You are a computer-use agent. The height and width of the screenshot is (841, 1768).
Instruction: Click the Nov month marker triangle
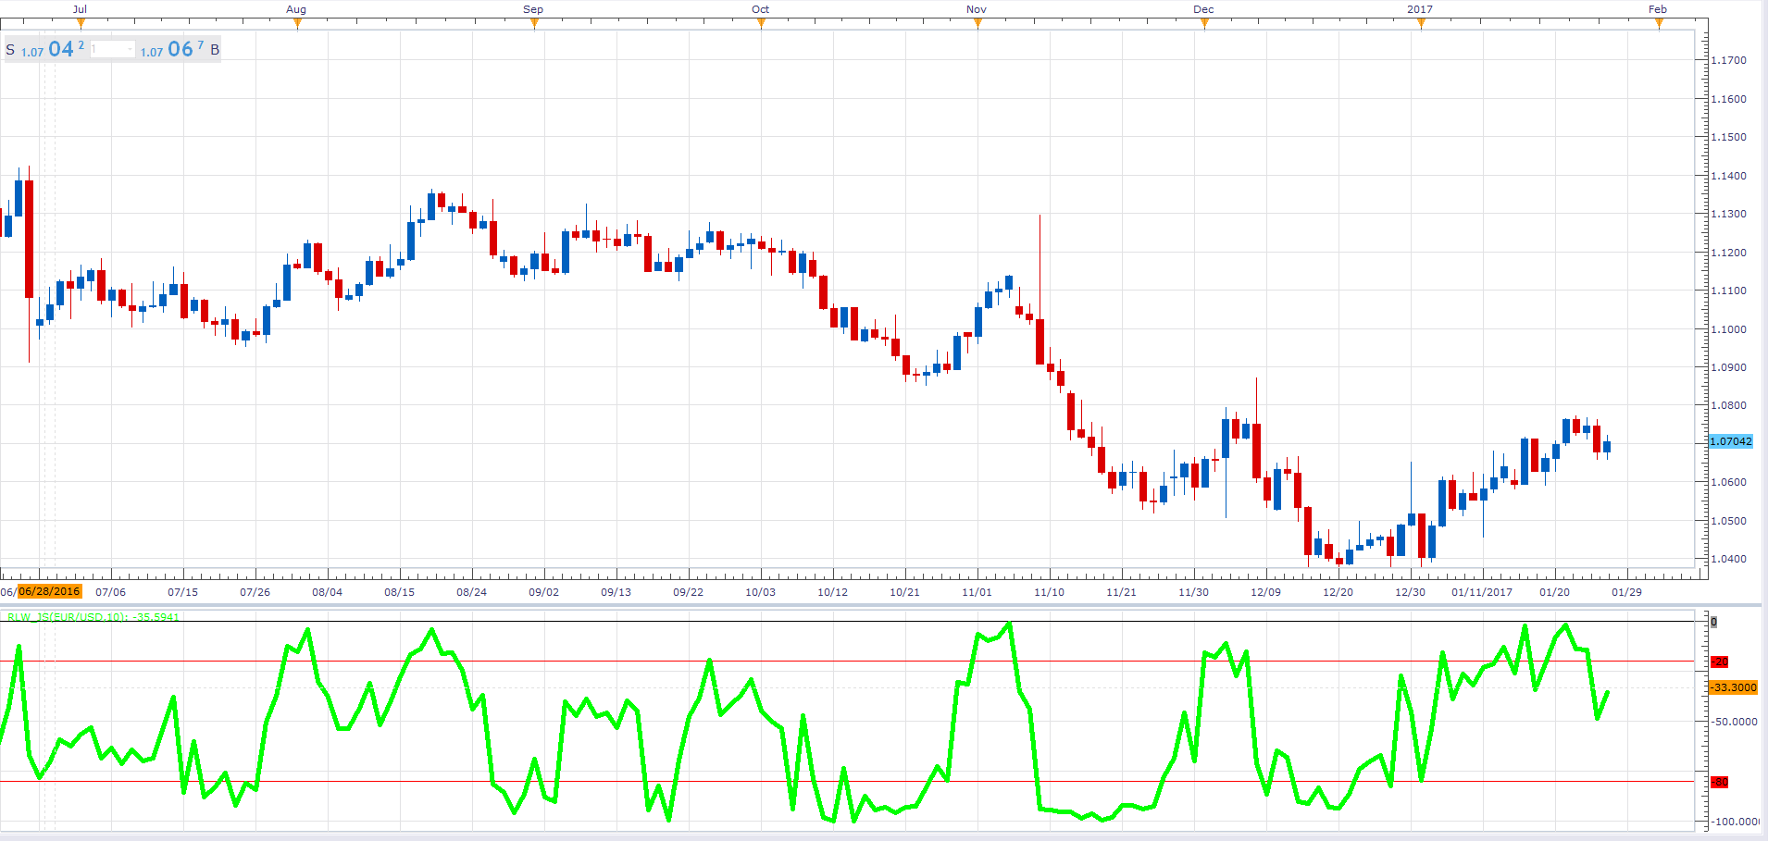pyautogui.click(x=977, y=24)
